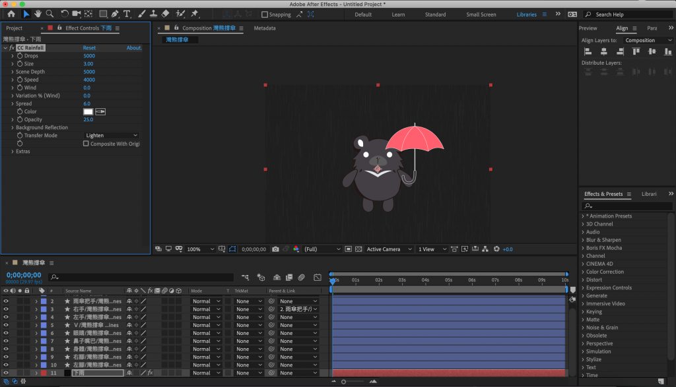Open the Active Camera dropdown

tap(389, 249)
